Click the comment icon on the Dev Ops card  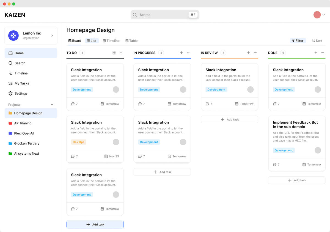(73, 156)
